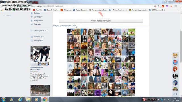Bookmark this page with the star icon
182x102 pixels.
158,6
